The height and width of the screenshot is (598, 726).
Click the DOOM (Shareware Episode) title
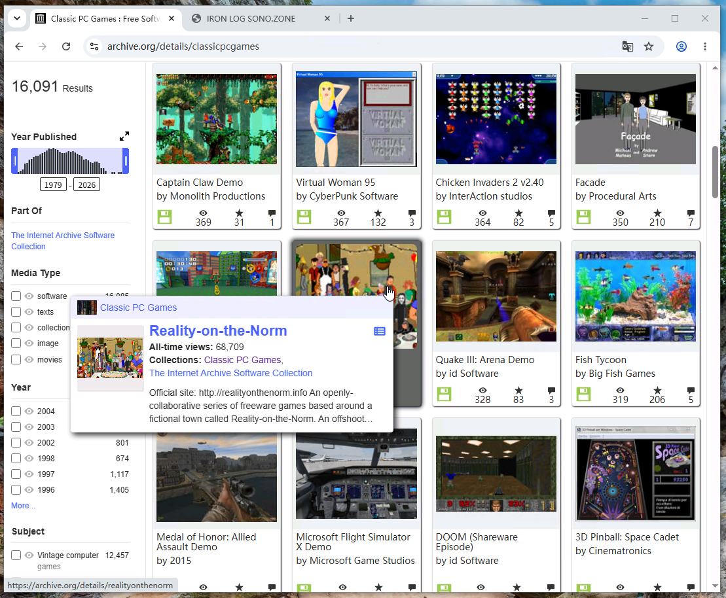tap(477, 542)
